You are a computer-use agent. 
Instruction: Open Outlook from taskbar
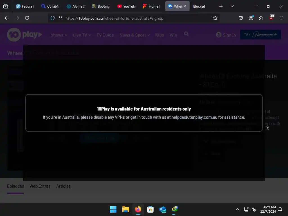pyautogui.click(x=163, y=209)
